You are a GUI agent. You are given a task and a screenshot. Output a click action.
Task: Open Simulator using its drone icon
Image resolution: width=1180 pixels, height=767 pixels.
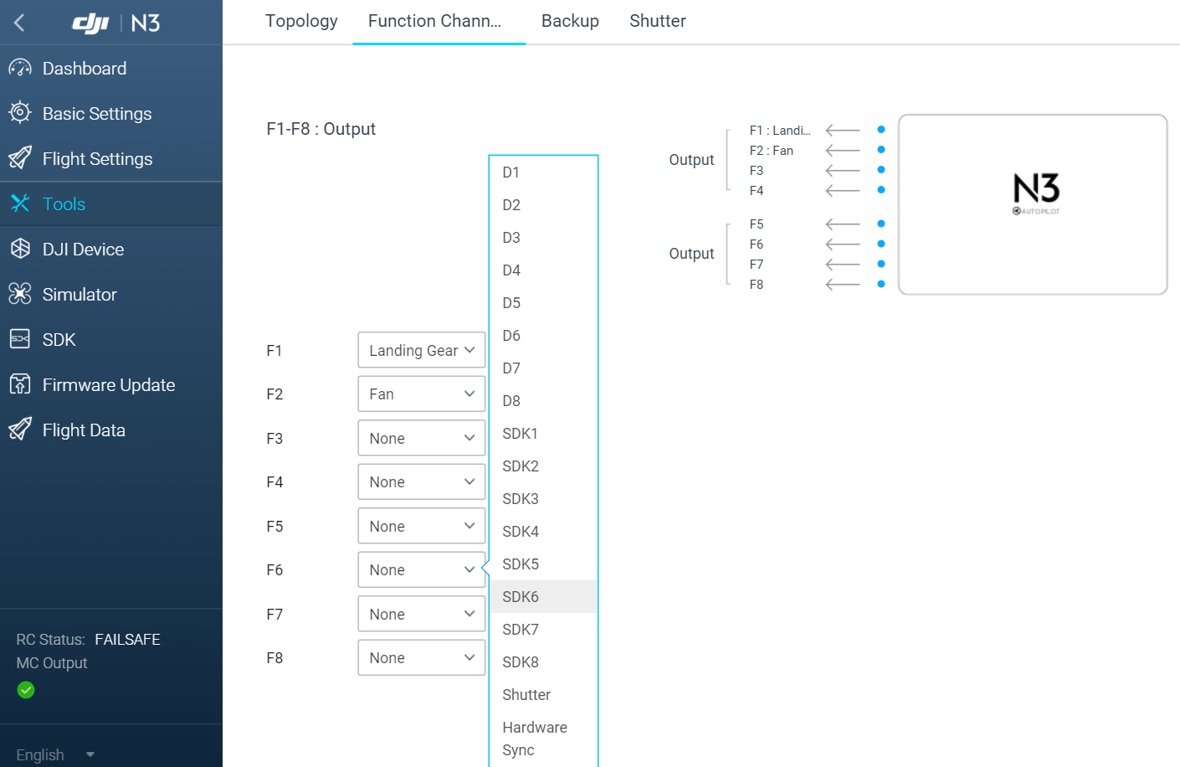[20, 294]
